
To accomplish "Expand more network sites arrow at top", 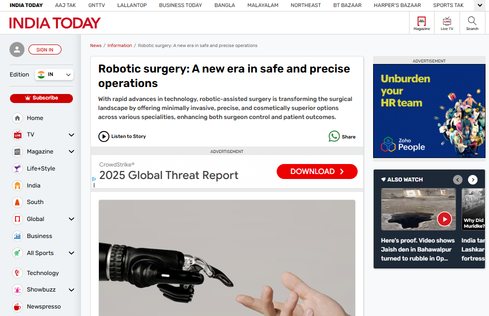I will click(481, 5).
